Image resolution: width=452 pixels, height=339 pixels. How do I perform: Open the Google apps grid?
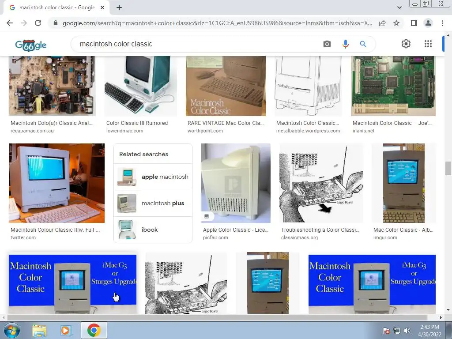[428, 44]
